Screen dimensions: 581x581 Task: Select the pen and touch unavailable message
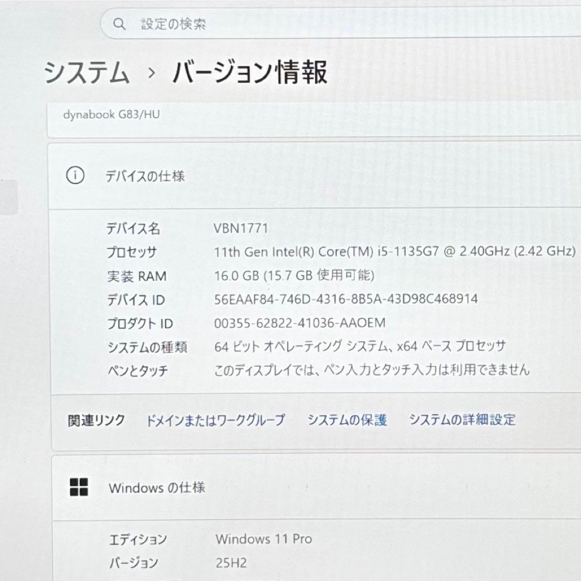coord(372,370)
